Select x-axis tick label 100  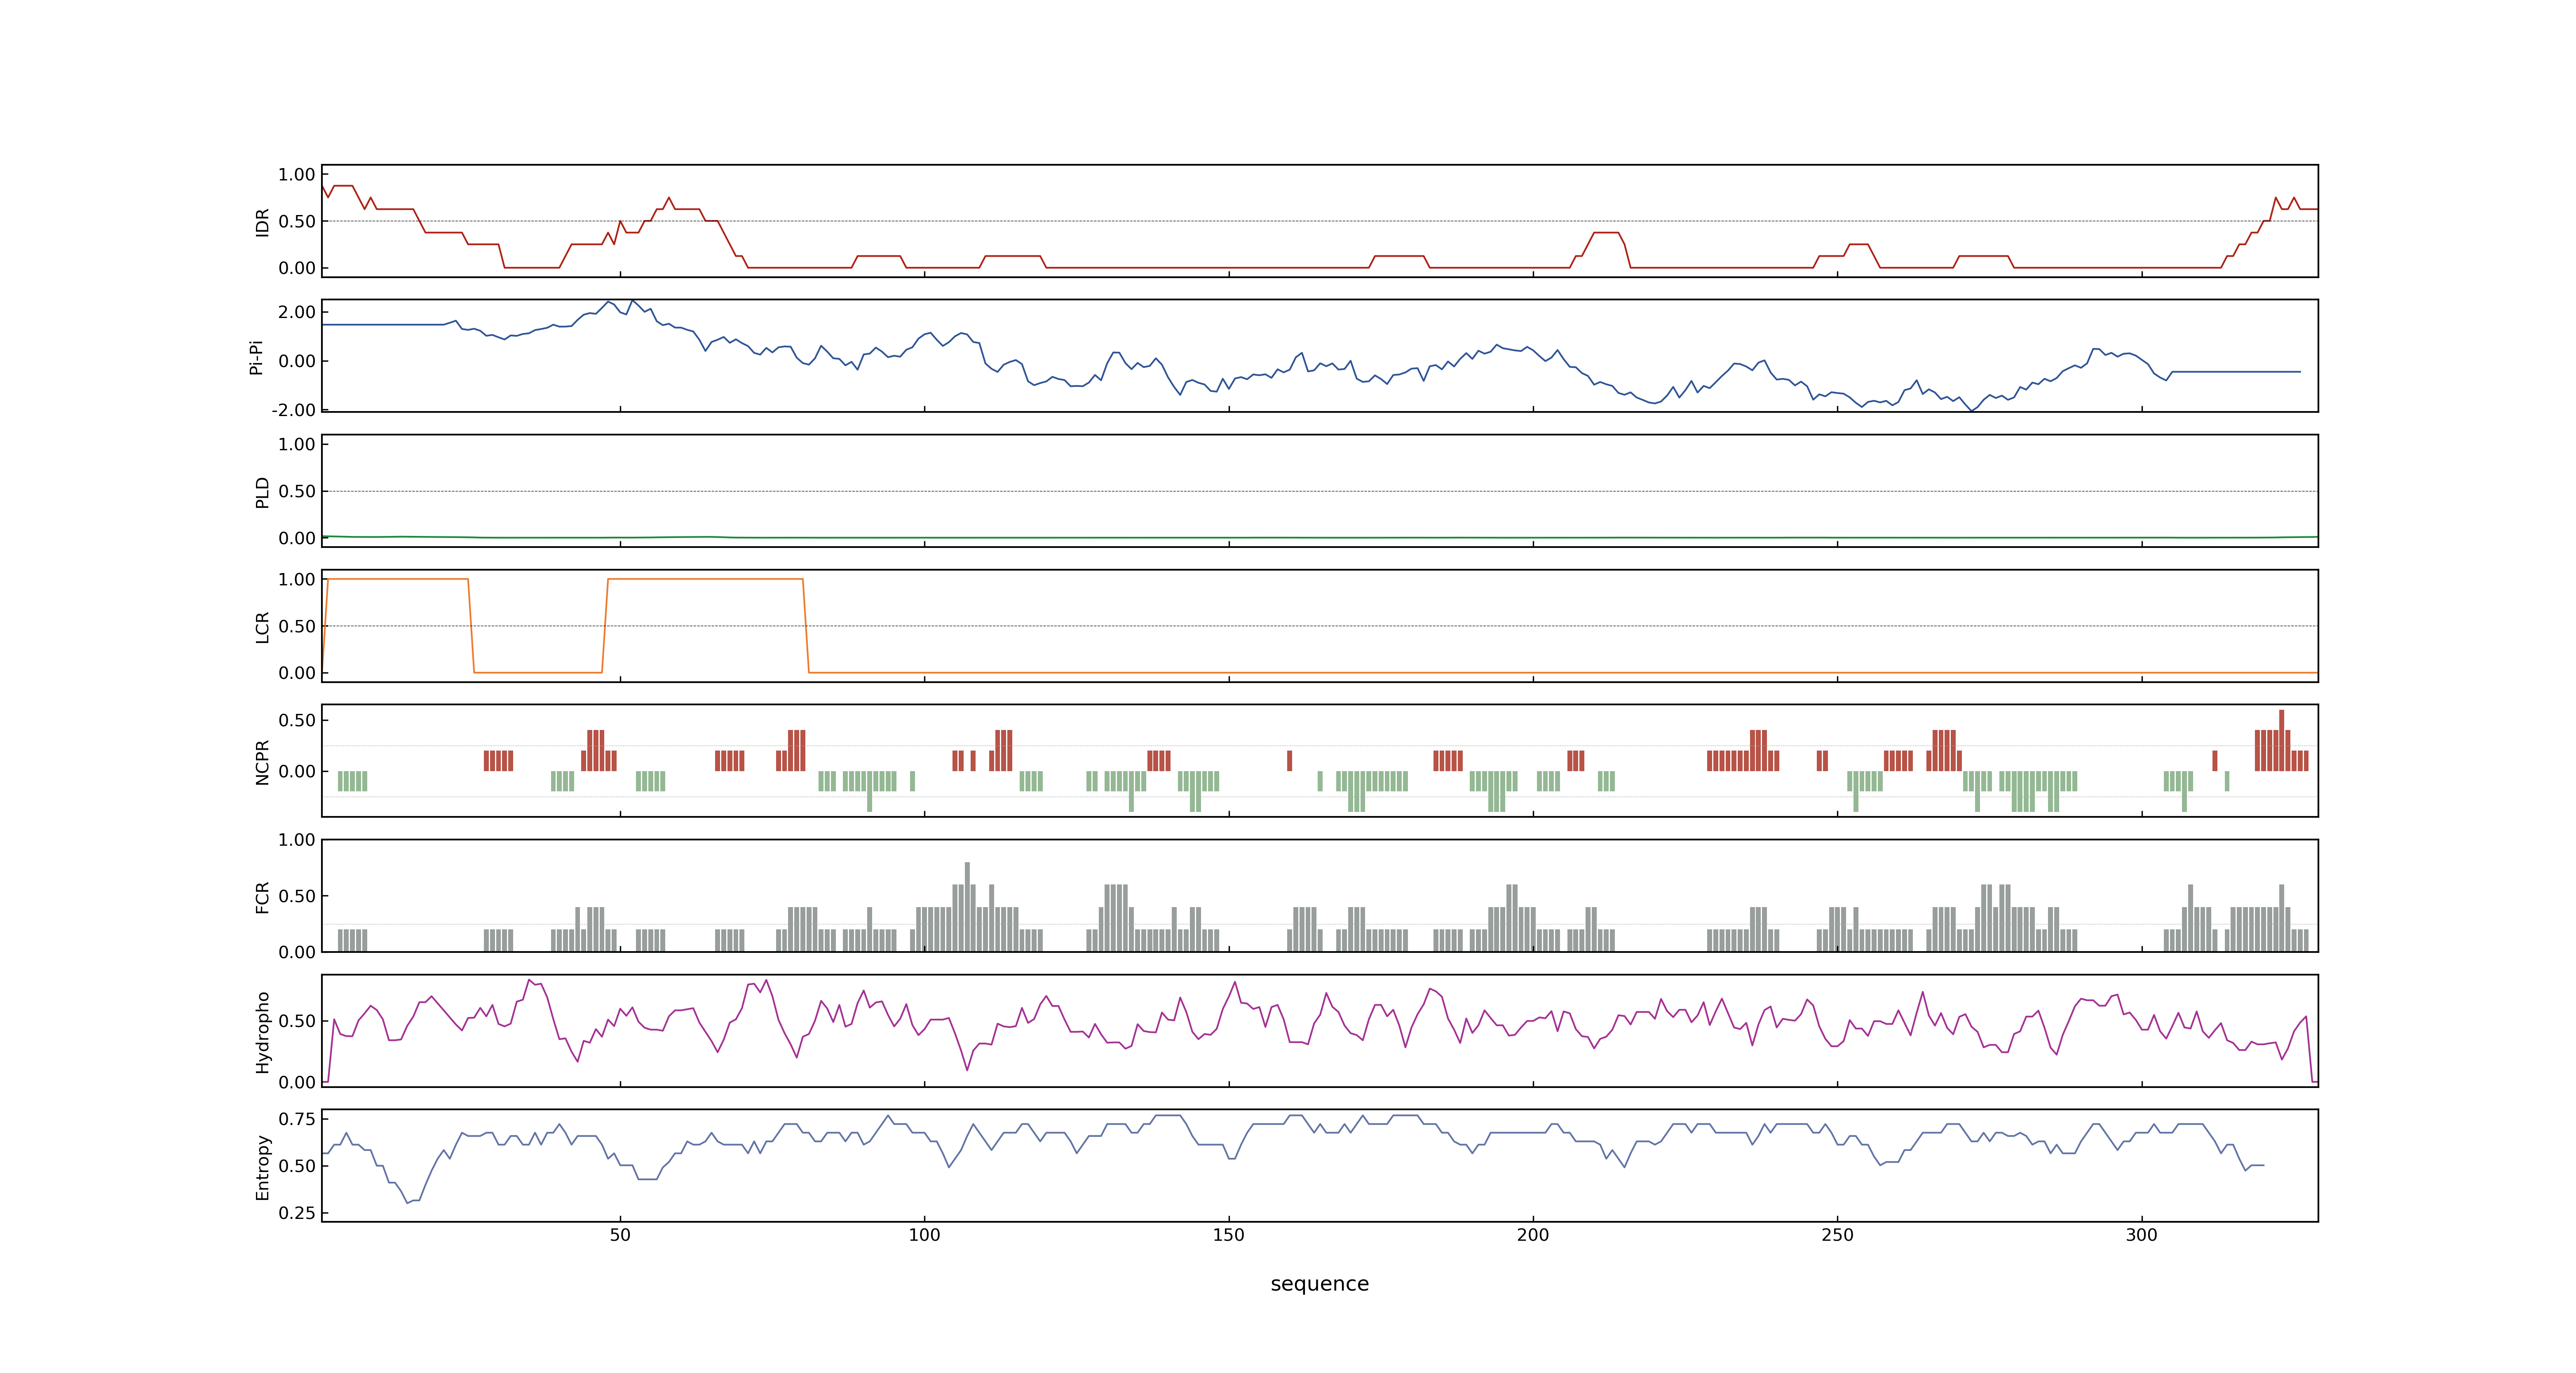point(924,1235)
